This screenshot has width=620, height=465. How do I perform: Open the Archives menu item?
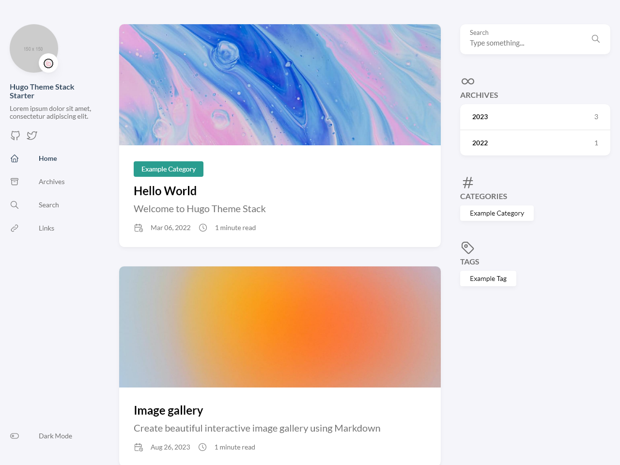[x=51, y=182]
